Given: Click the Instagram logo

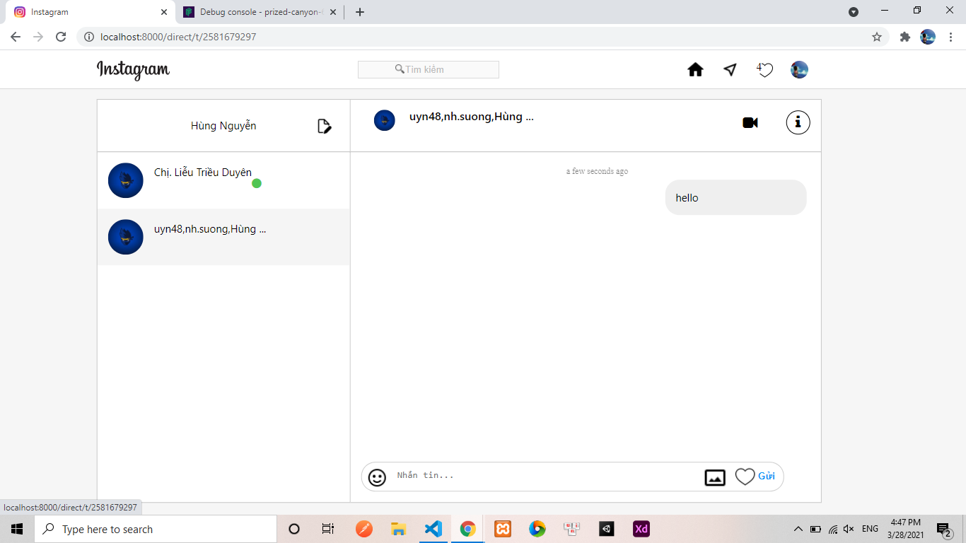Looking at the screenshot, I should click(x=133, y=70).
